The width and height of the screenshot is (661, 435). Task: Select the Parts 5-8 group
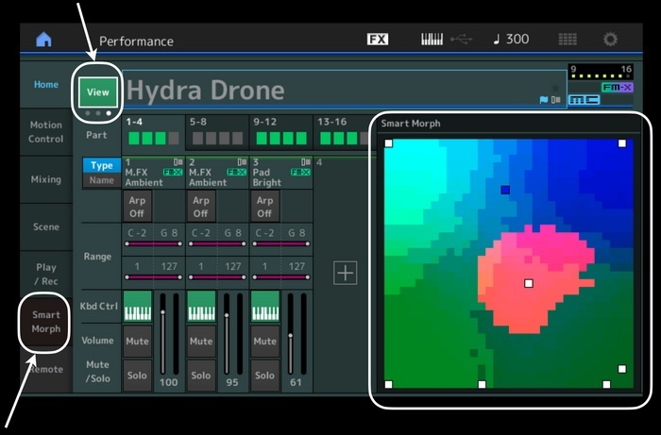coord(217,132)
